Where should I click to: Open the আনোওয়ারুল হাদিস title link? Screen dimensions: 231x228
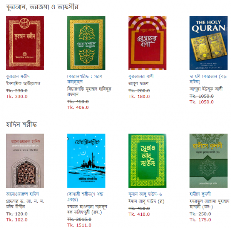23,194
